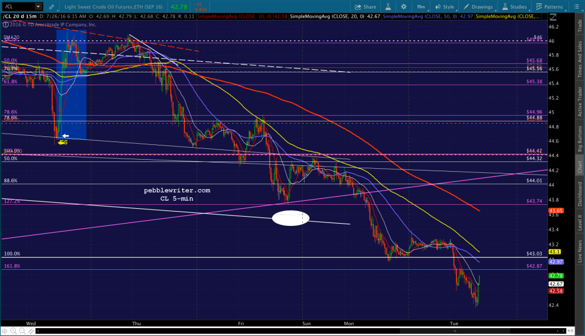585x336 pixels.
Task: Click the SimpleMovingAvg (CLOSE, 50, 0) label
Action: coord(420,17)
